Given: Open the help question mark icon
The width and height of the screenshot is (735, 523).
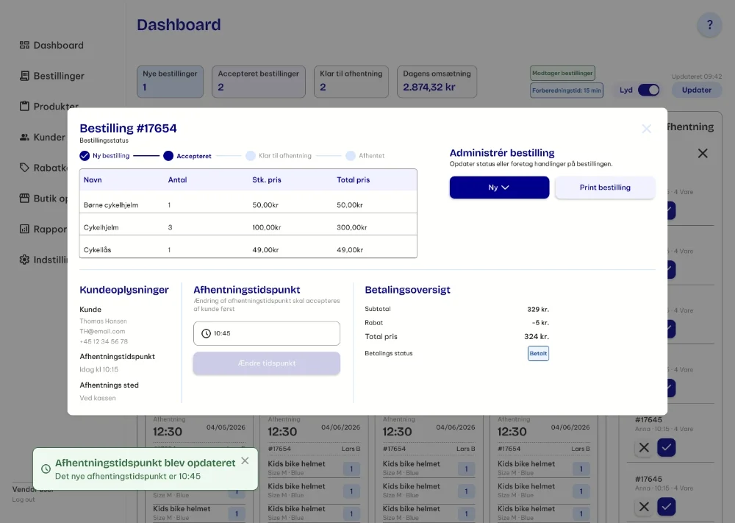Looking at the screenshot, I should click(709, 25).
